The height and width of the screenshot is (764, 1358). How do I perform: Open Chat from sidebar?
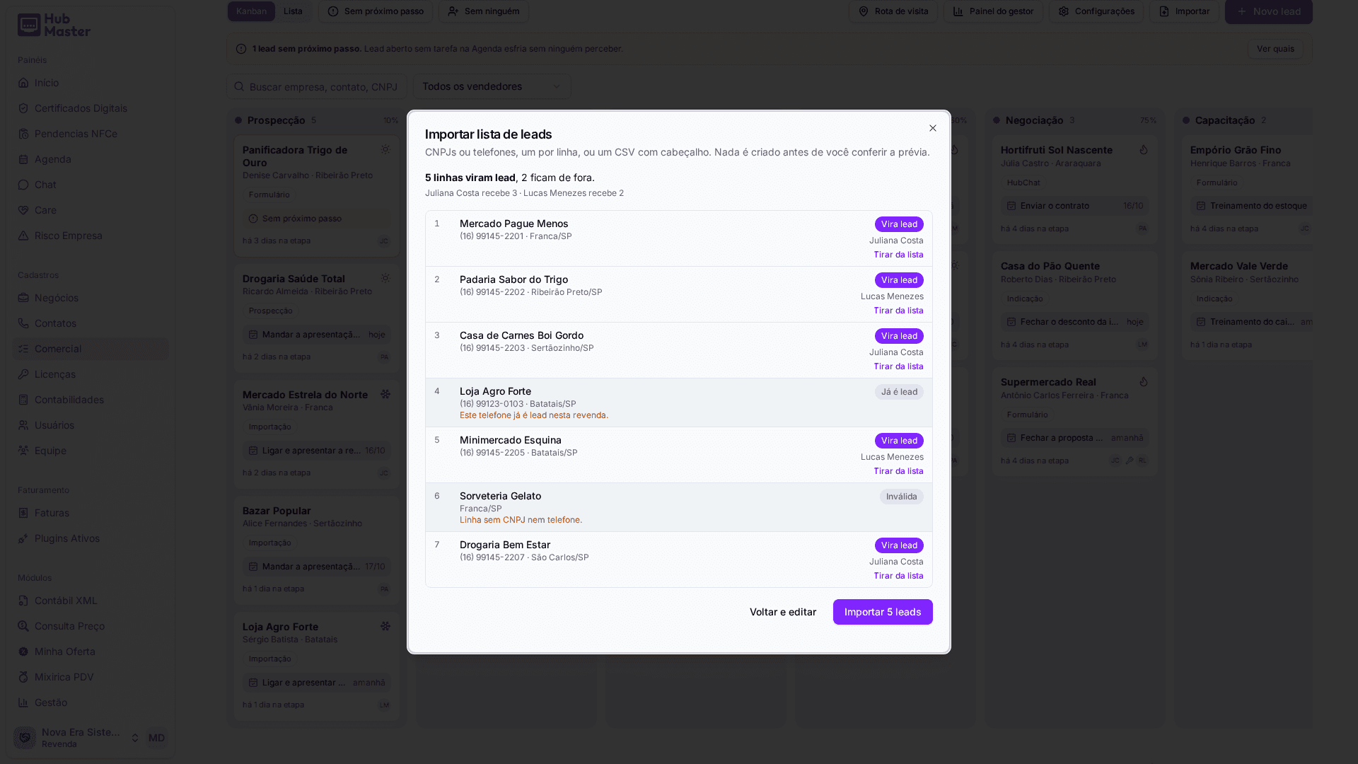pos(91,185)
